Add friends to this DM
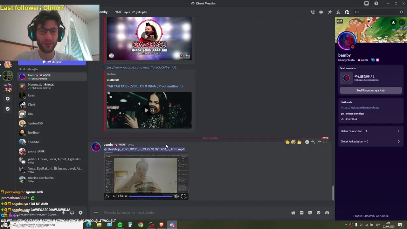 tap(338, 12)
